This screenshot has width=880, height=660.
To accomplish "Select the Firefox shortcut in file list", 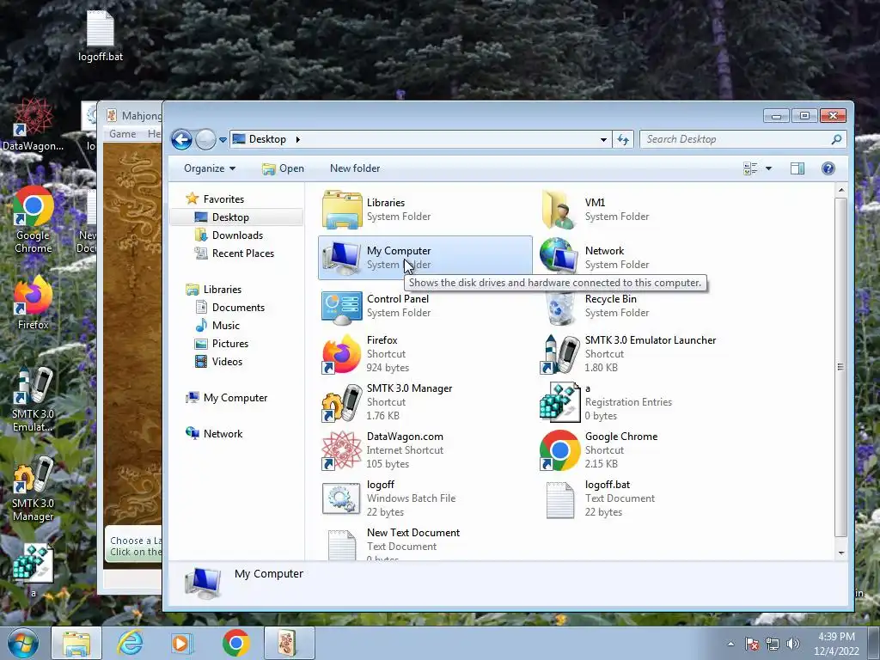I will (x=342, y=354).
